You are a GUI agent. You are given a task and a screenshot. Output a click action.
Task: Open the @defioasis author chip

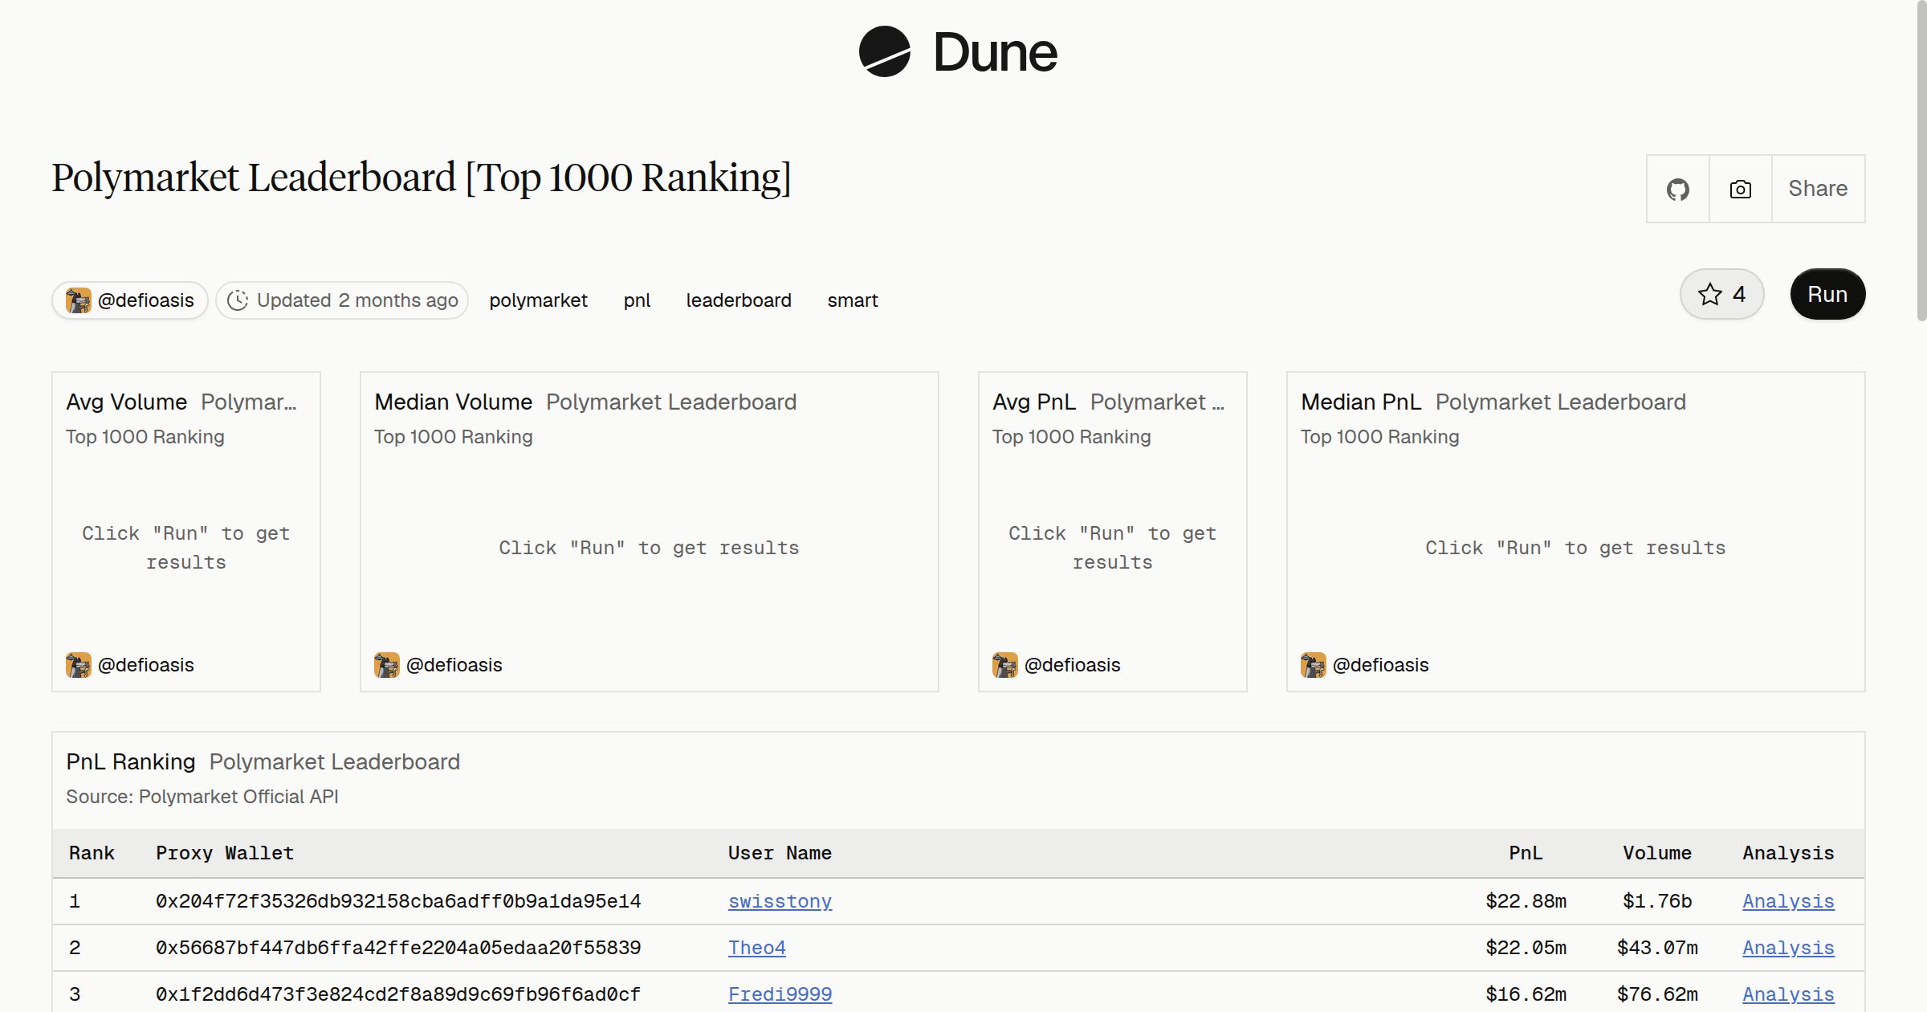130,300
